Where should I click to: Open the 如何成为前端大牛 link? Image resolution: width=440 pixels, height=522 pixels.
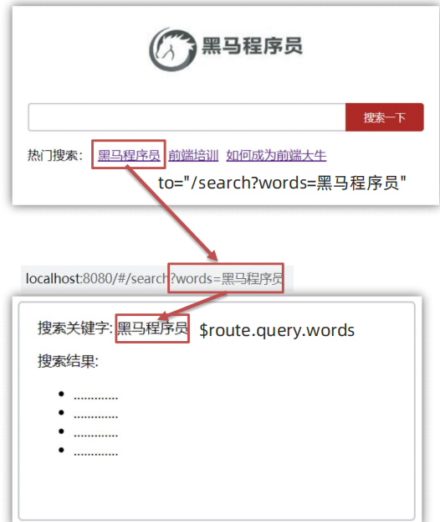276,156
